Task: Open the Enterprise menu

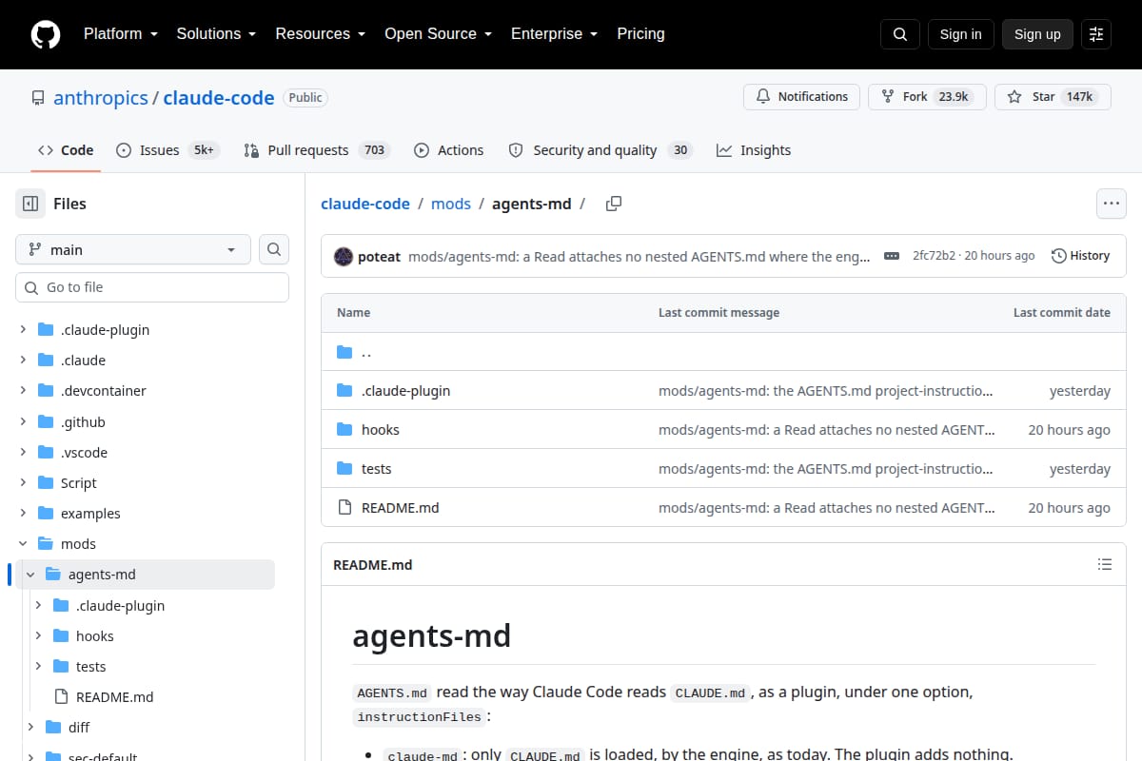Action: [554, 34]
